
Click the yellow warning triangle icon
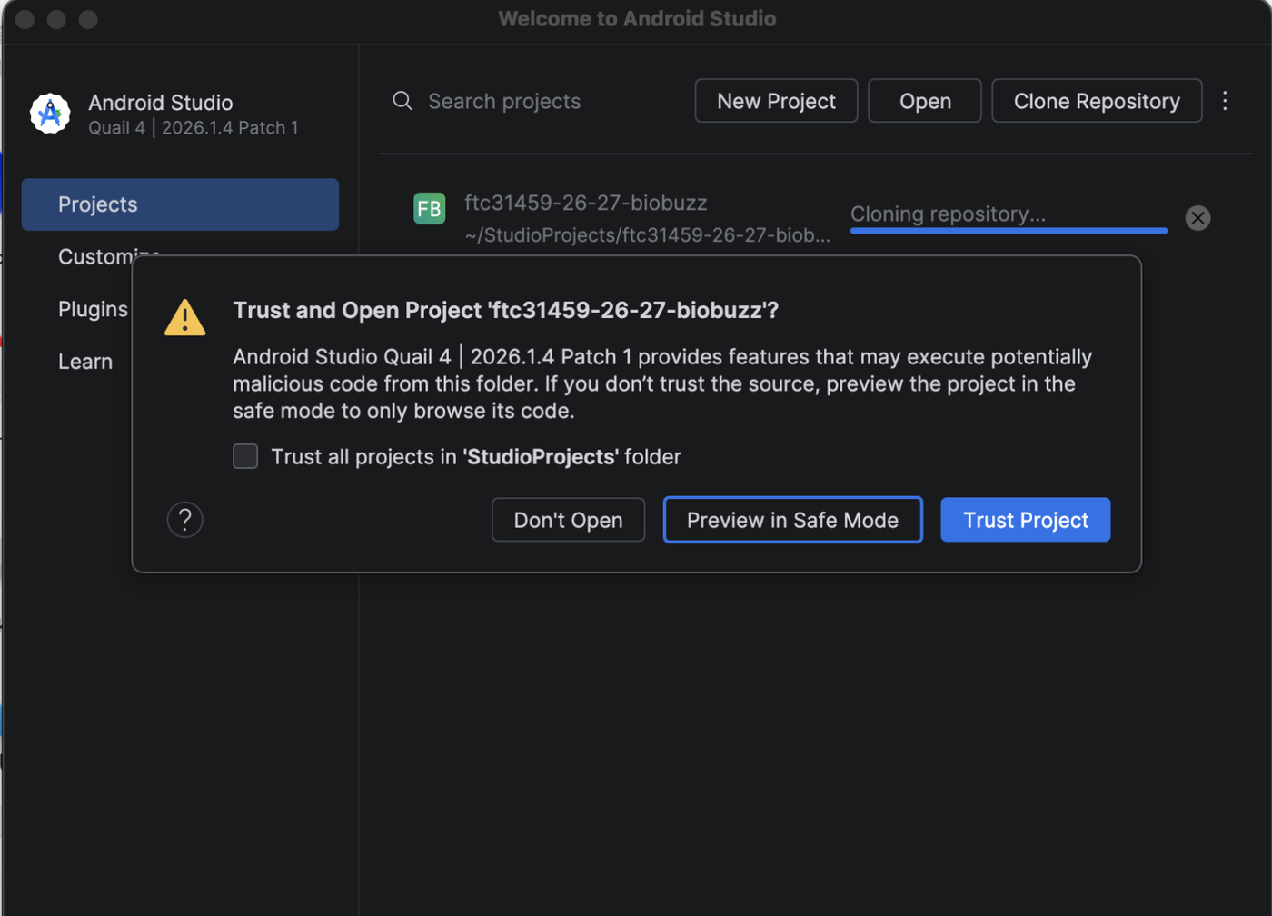[x=184, y=318]
